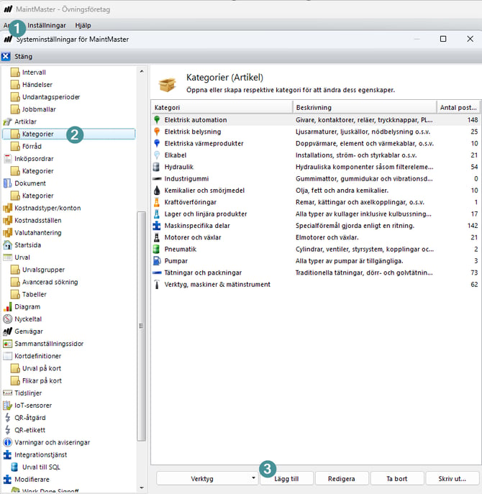This screenshot has height=494, width=482.
Task: Click the tree panel scrollbar thumb
Action: point(142,326)
